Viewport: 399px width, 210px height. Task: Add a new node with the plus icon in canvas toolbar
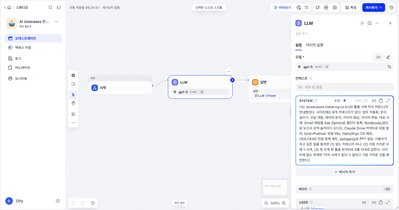(73, 76)
